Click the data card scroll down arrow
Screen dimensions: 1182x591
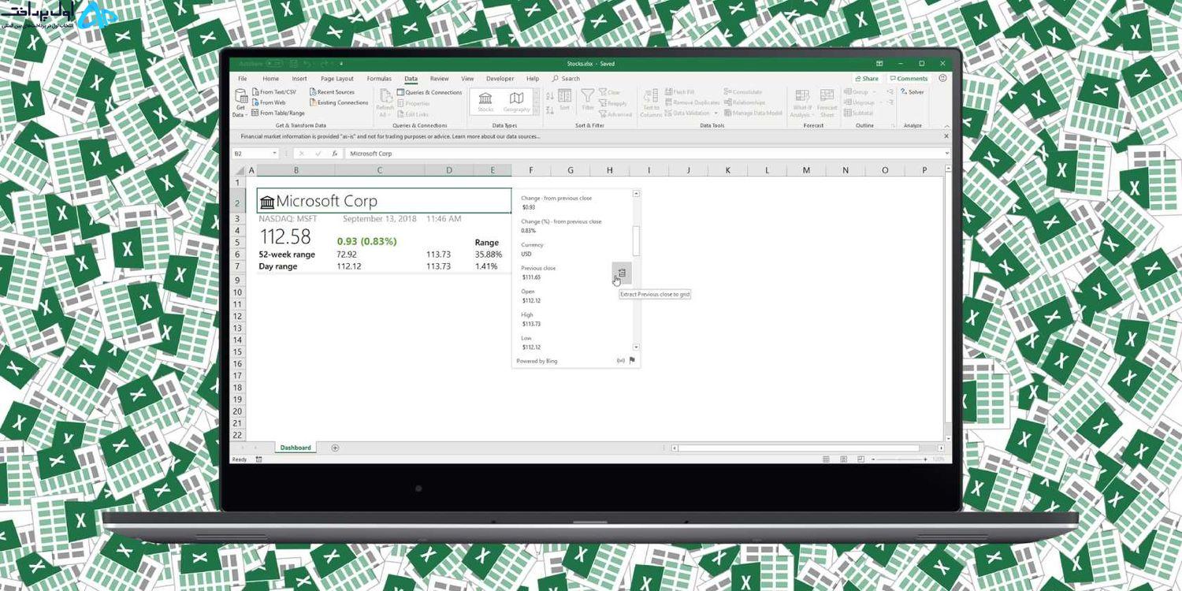click(x=637, y=348)
